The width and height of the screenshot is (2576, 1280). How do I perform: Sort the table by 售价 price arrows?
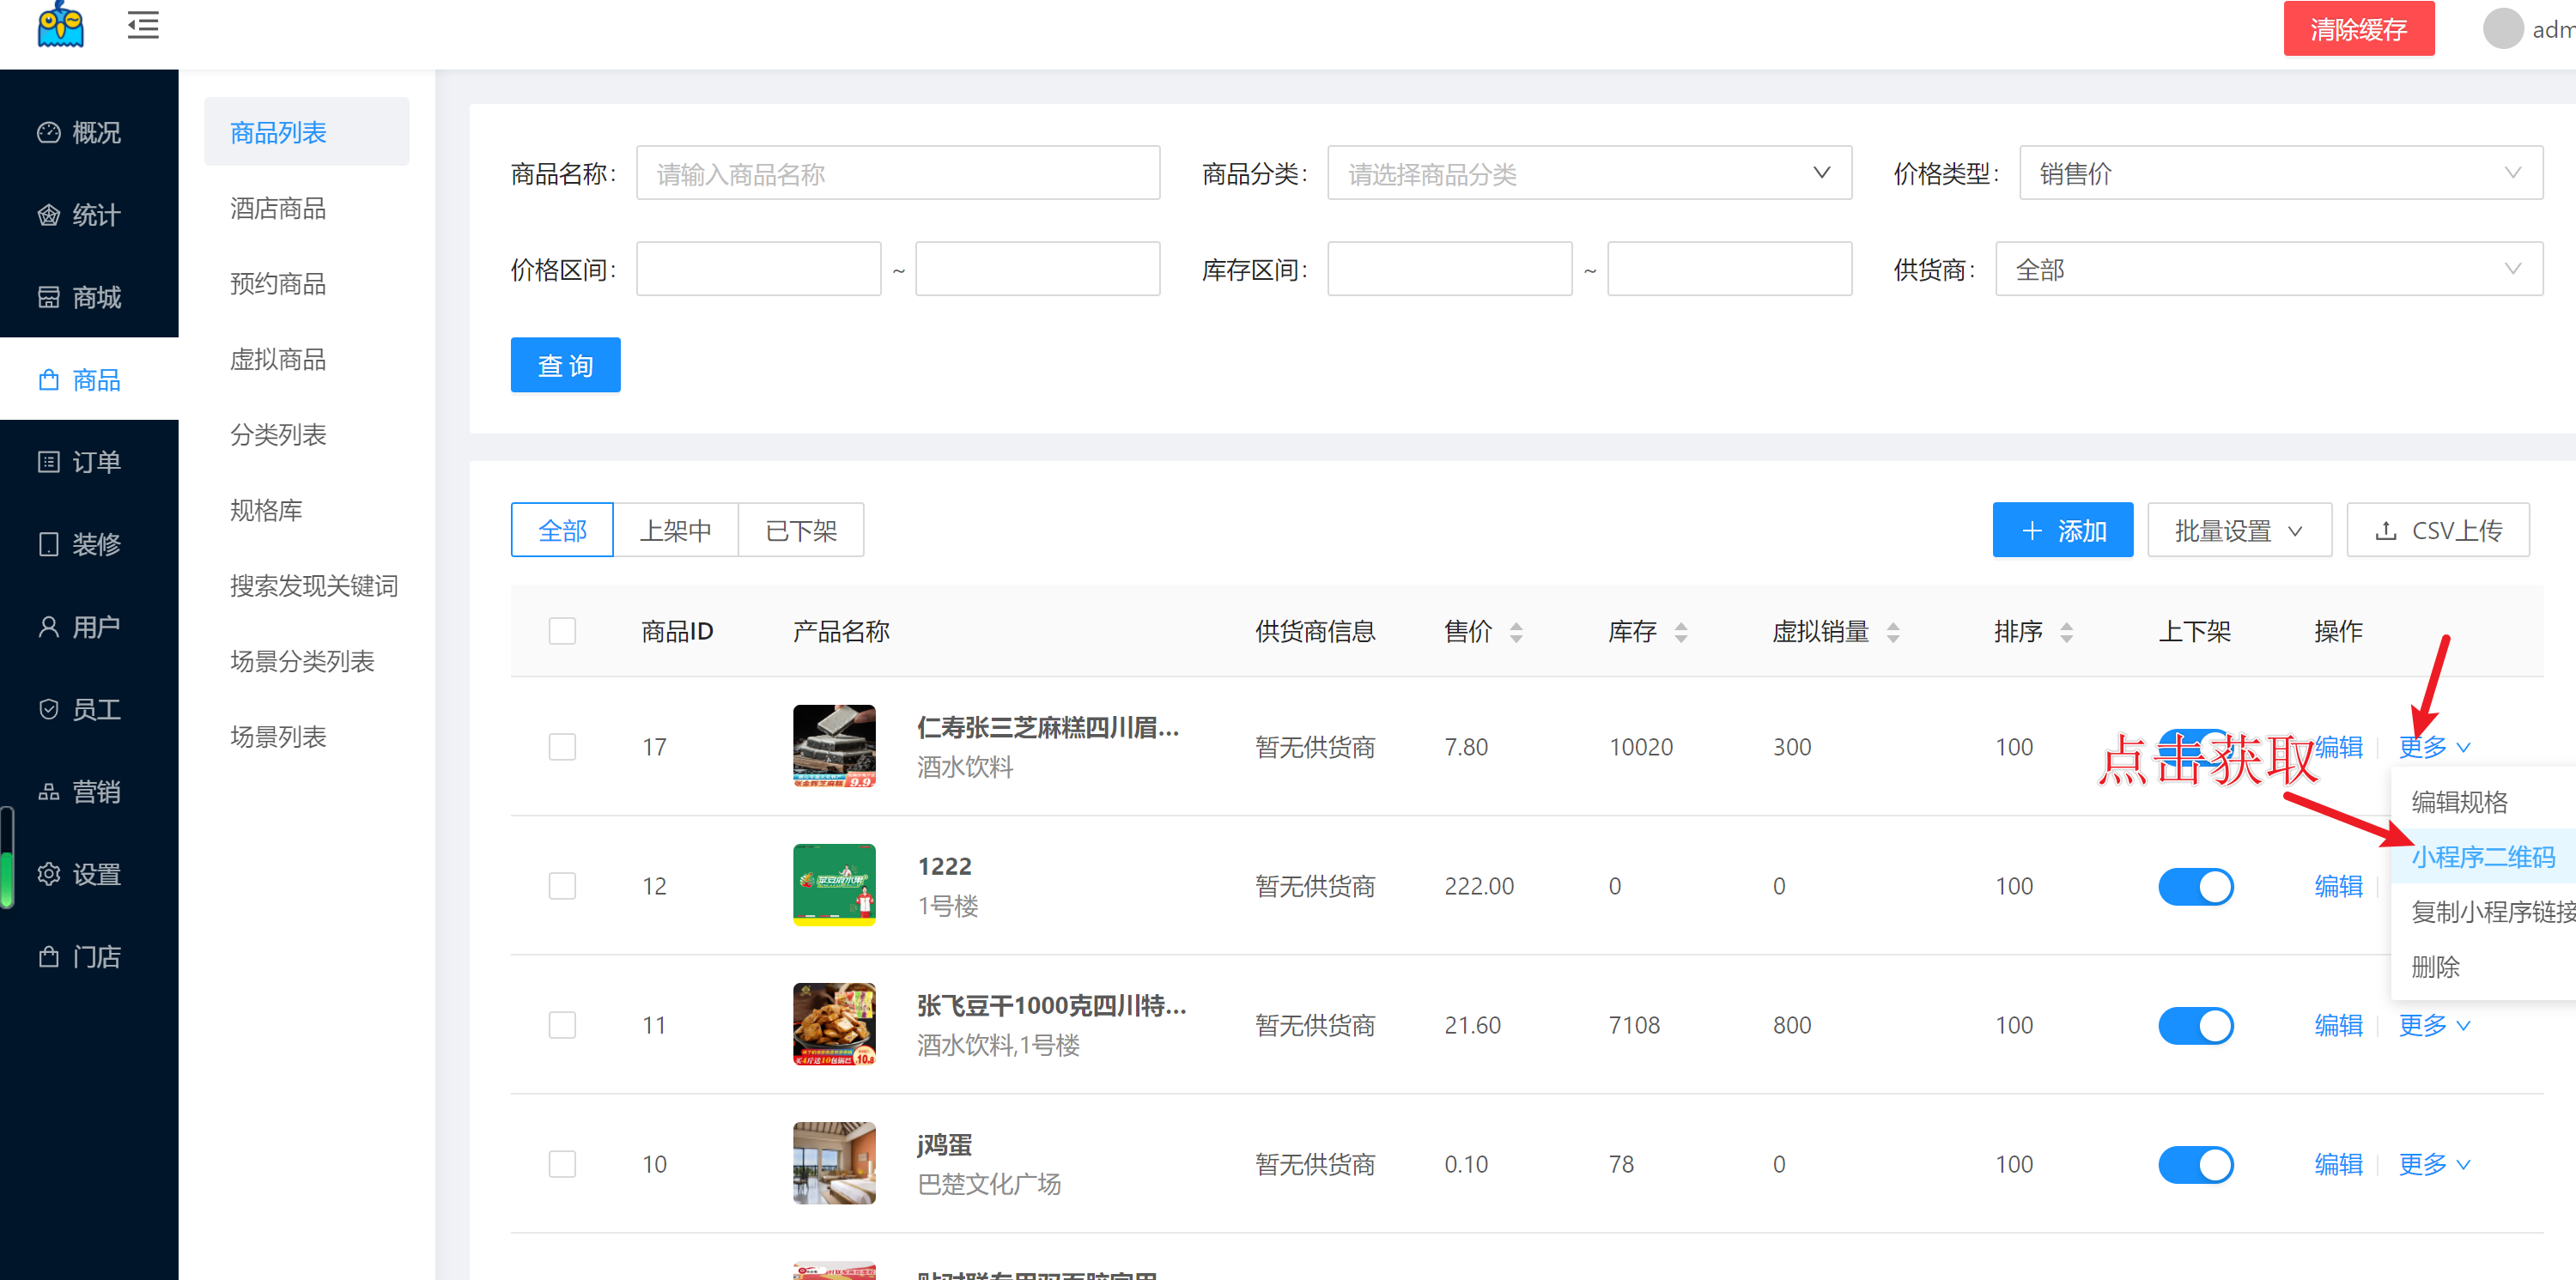(x=1516, y=632)
